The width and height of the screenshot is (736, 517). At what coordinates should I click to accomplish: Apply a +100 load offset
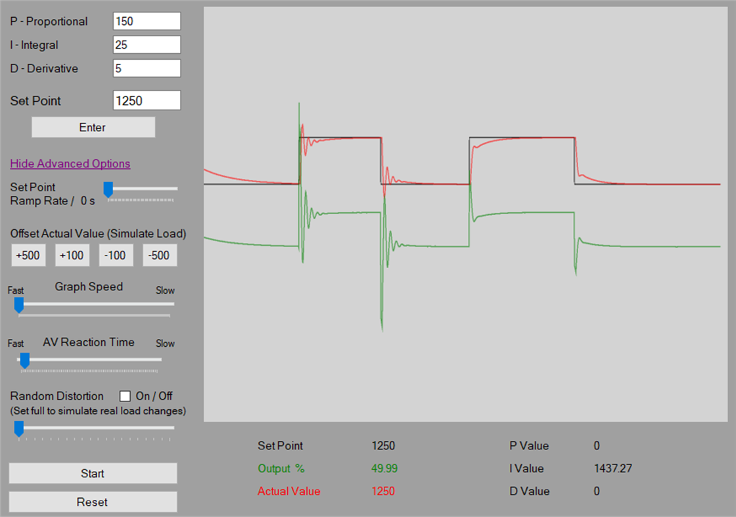[72, 255]
